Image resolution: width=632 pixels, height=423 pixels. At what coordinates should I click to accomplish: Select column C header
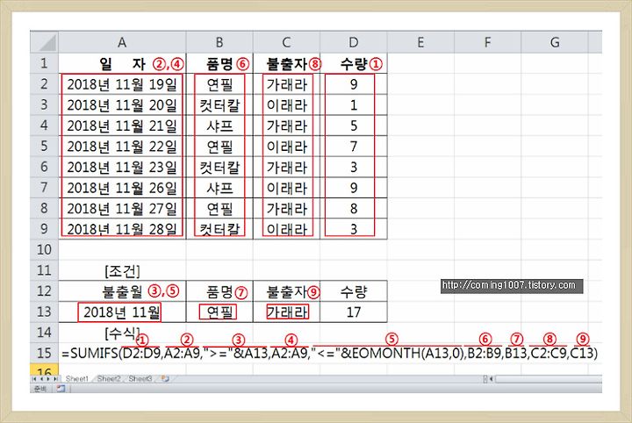click(x=286, y=42)
